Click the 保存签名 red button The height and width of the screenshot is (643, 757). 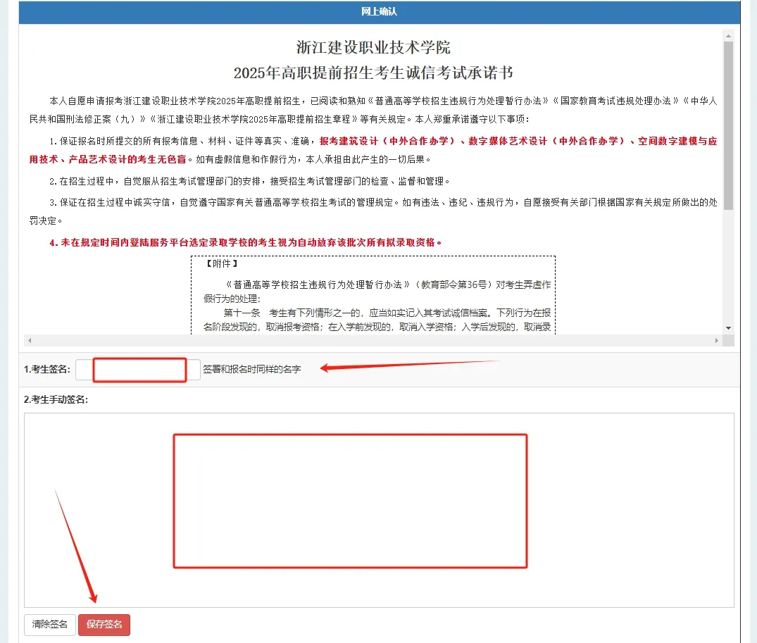tap(104, 625)
